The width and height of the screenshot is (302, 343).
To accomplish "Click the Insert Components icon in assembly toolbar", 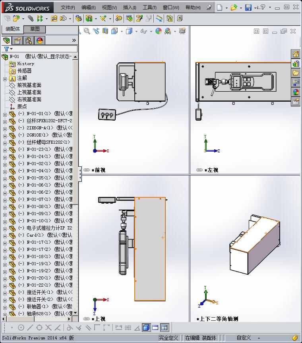I will (16, 18).
